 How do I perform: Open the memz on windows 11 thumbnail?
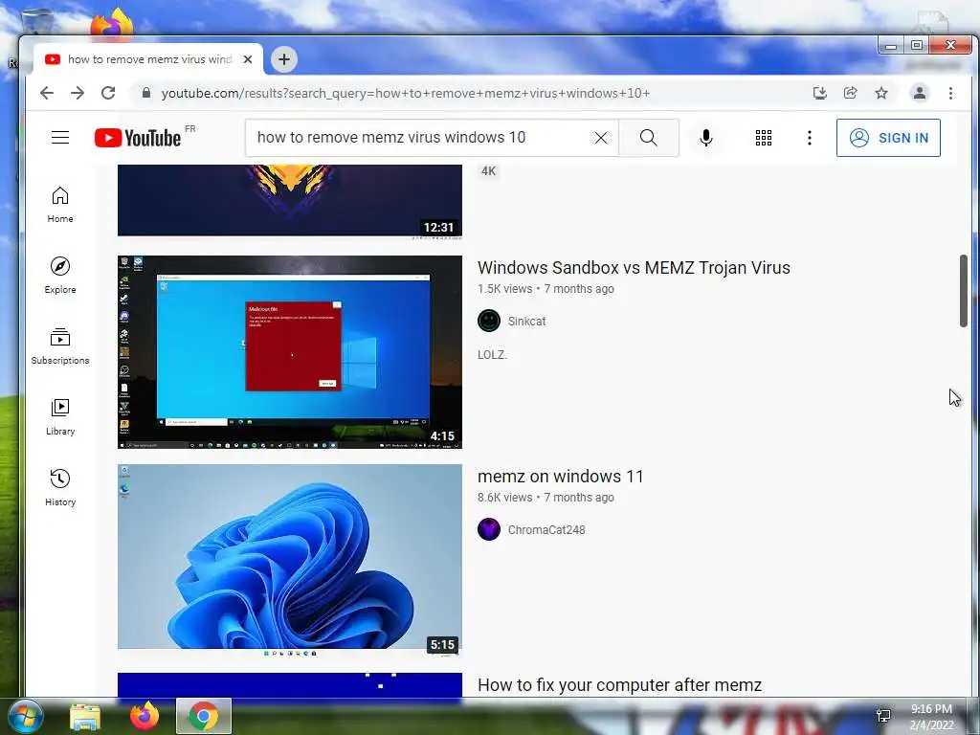point(289,561)
